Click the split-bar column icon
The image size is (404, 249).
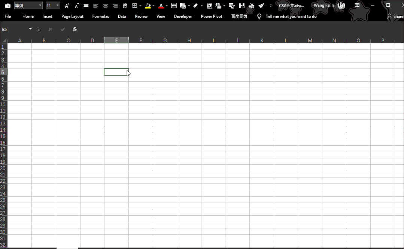tap(242, 5)
